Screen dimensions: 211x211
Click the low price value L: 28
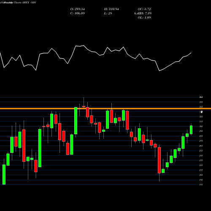(108, 14)
